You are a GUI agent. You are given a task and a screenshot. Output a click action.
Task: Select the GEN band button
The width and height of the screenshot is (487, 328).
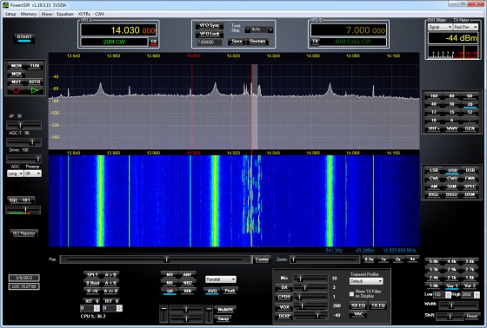470,128
